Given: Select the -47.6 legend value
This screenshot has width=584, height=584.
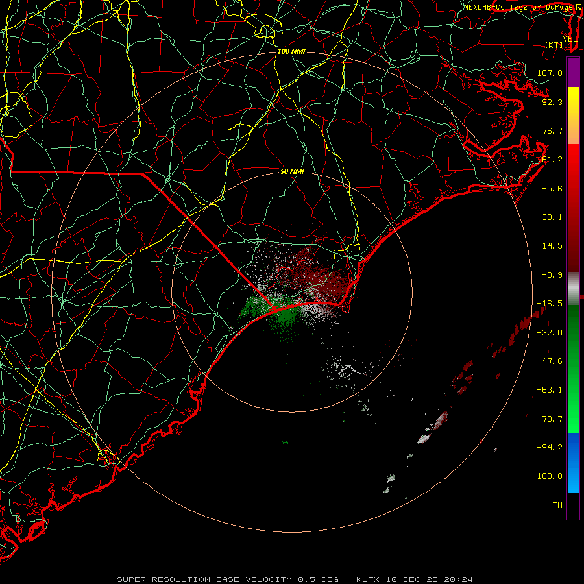Looking at the screenshot, I should tap(550, 361).
